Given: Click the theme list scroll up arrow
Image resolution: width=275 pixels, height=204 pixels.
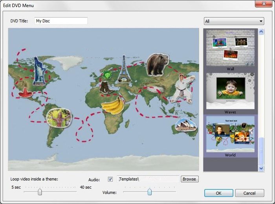Looking at the screenshot, I should (261, 32).
